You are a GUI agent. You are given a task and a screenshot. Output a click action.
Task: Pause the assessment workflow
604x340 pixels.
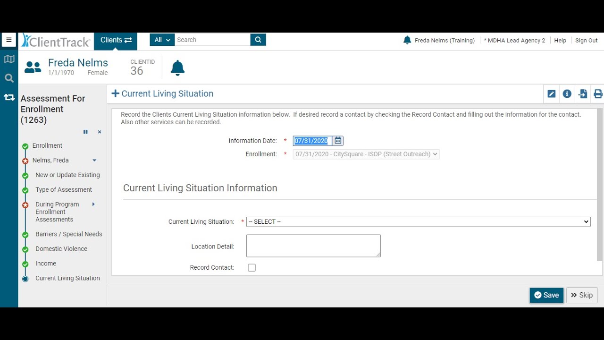point(85,132)
